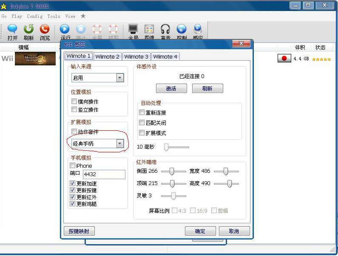Open the Tools menu
The height and width of the screenshot is (256, 338).
(54, 16)
